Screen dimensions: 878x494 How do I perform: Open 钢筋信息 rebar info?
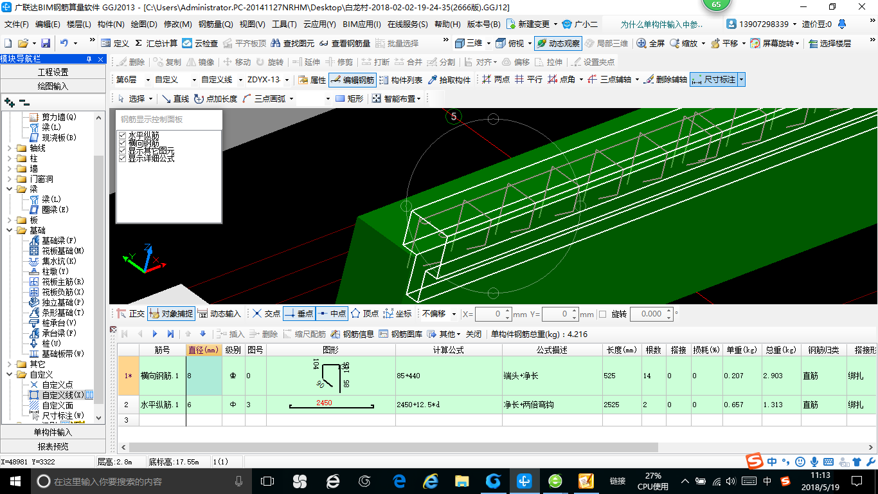pos(352,334)
